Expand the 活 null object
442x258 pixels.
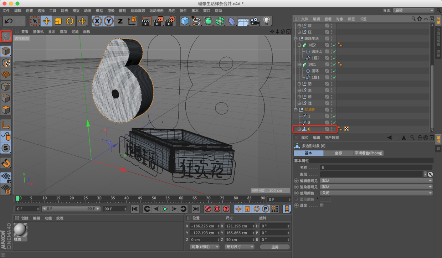click(299, 84)
